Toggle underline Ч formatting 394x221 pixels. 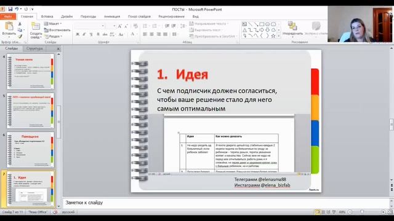pyautogui.click(x=91, y=34)
